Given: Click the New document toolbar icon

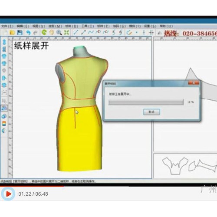Looking at the screenshot, I should pyautogui.click(x=5, y=33).
